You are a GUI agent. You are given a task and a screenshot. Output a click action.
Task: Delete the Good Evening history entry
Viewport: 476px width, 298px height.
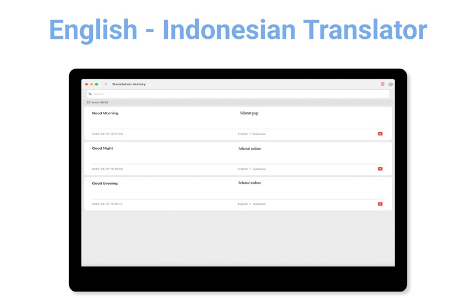(x=380, y=204)
